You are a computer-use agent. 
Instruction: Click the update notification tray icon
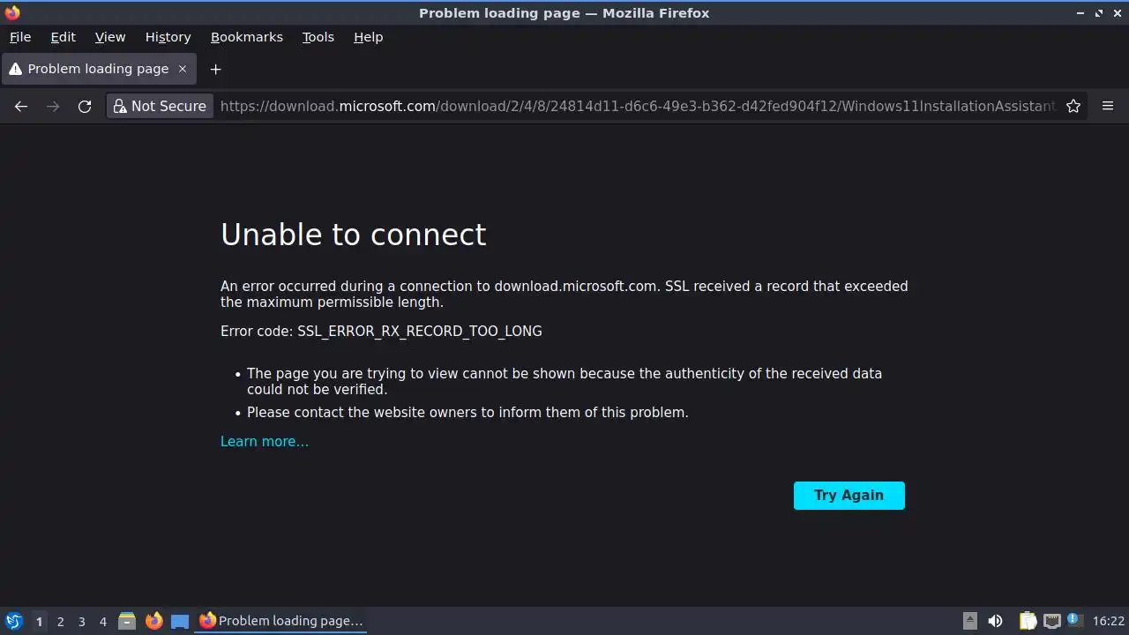tap(1074, 621)
